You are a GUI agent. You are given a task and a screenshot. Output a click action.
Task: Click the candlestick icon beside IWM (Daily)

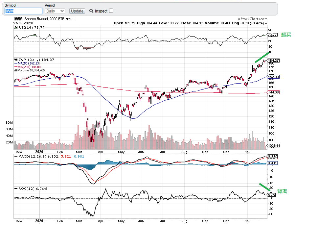(16, 60)
